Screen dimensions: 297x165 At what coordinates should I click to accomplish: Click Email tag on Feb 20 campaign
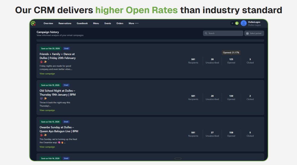[66, 49]
